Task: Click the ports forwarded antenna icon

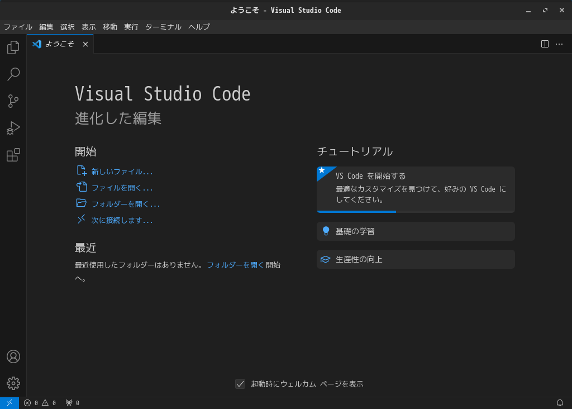Action: [69, 403]
